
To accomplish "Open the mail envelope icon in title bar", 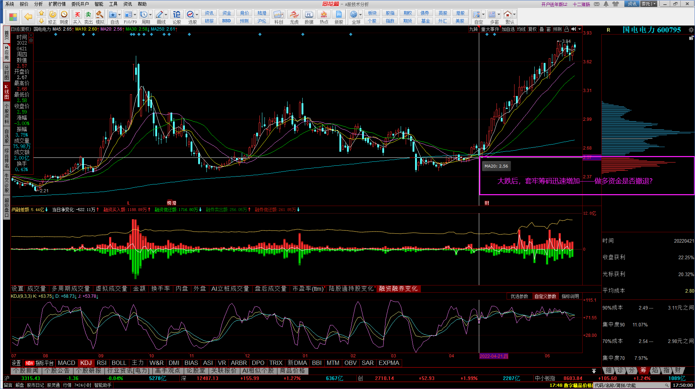I will [x=597, y=4].
